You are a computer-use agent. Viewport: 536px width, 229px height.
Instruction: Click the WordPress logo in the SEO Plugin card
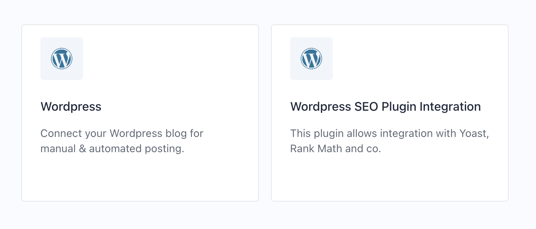pos(311,59)
